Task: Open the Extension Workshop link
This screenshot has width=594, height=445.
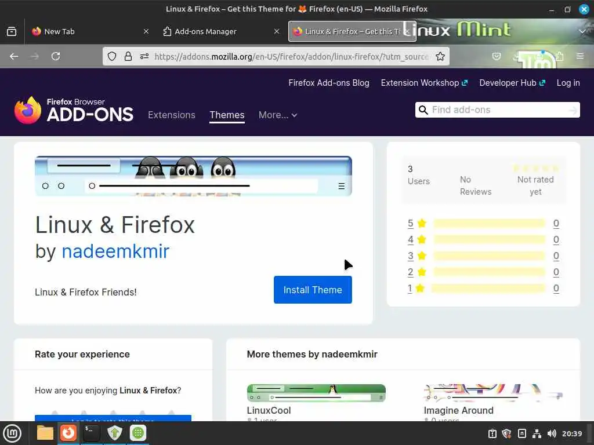Action: [x=424, y=83]
